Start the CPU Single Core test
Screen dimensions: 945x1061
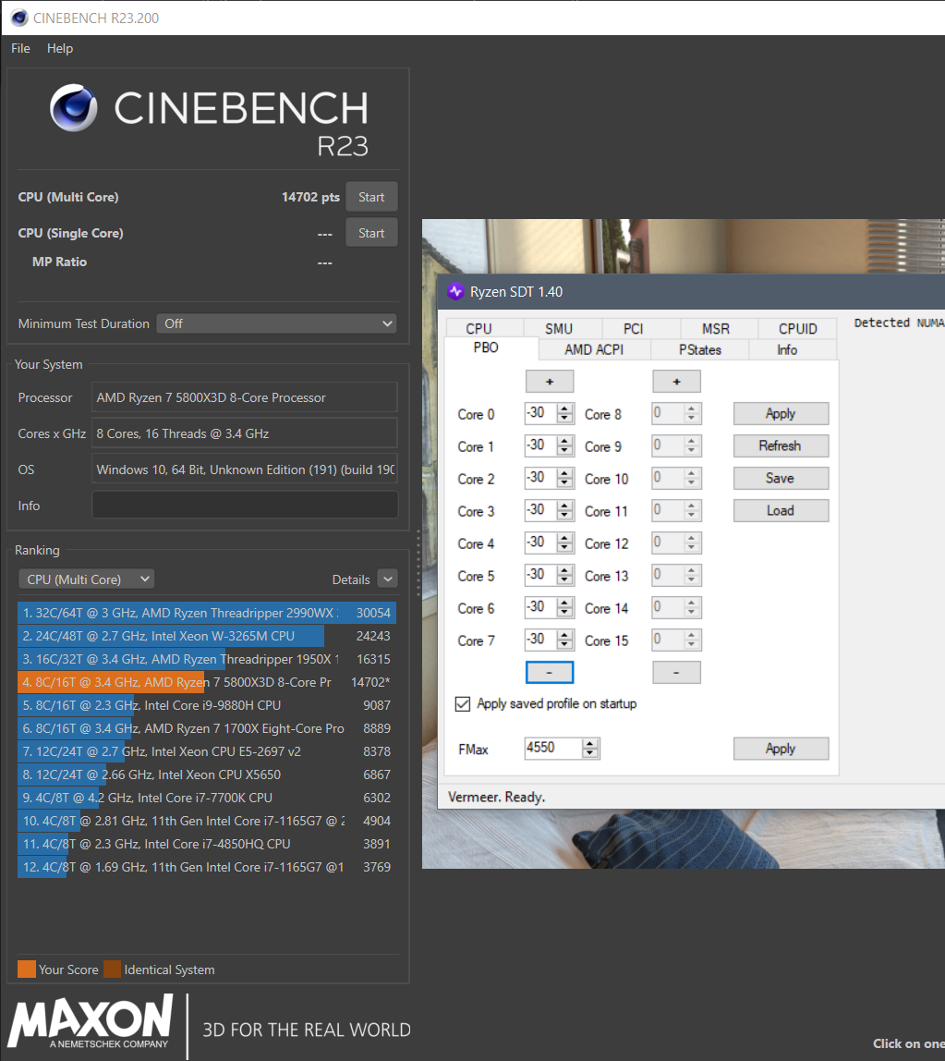pos(371,233)
